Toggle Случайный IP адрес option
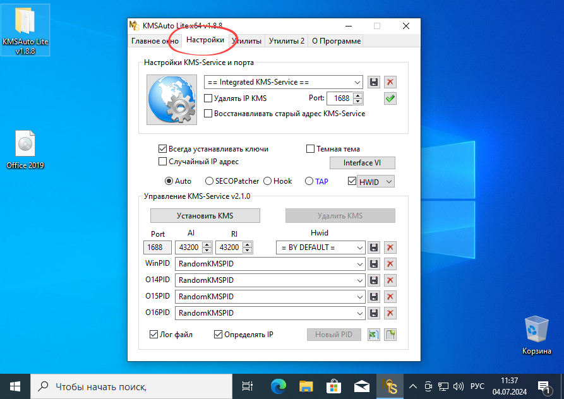This screenshot has height=399, width=564. (x=162, y=162)
